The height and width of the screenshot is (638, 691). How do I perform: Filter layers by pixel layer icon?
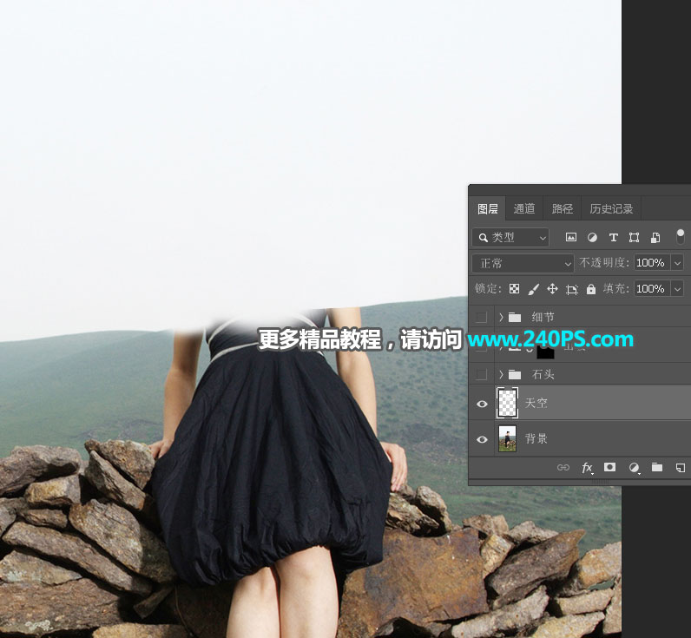pyautogui.click(x=570, y=238)
